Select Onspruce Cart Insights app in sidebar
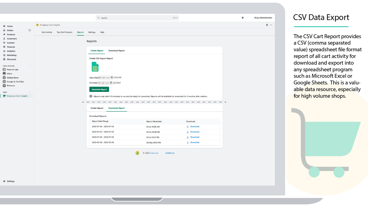The width and height of the screenshot is (368, 207). coord(17,96)
